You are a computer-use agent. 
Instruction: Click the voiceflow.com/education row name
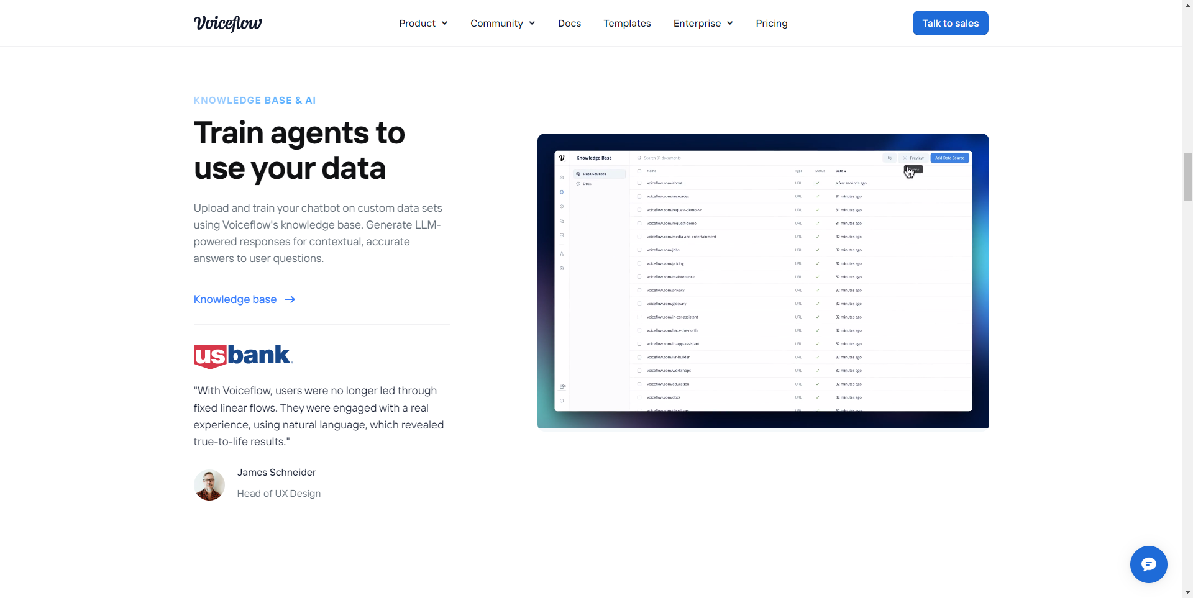tap(668, 384)
